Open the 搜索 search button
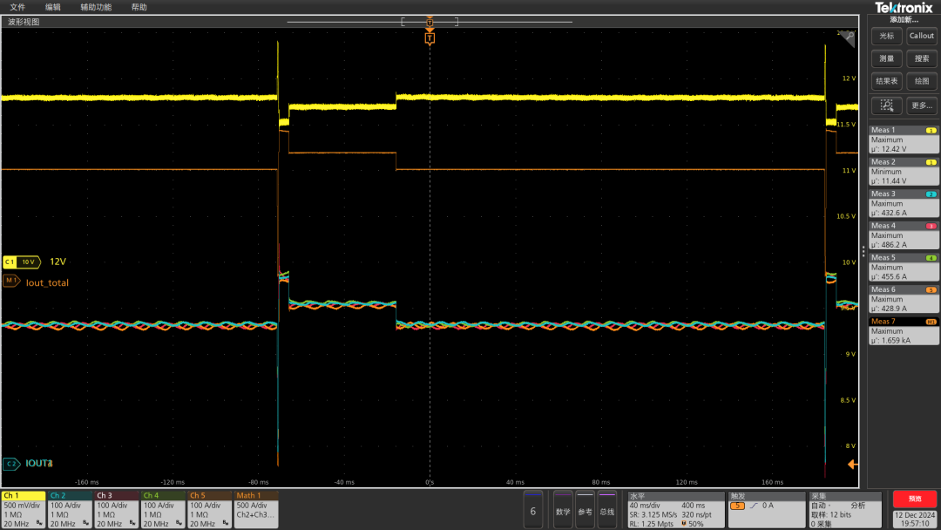The height and width of the screenshot is (530, 941). pos(921,58)
